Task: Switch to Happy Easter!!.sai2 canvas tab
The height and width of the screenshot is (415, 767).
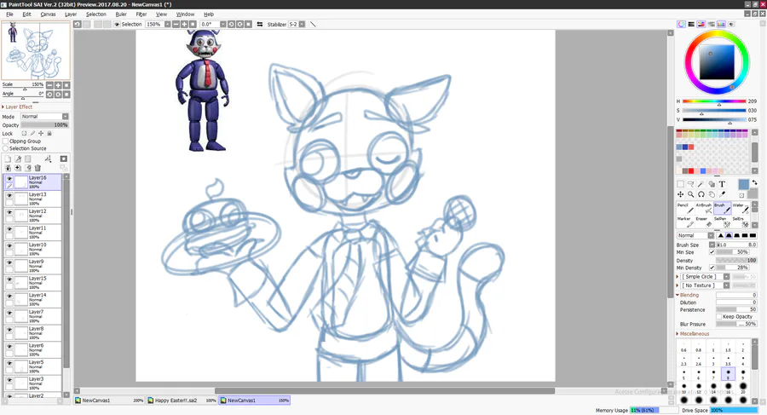Action: point(182,401)
